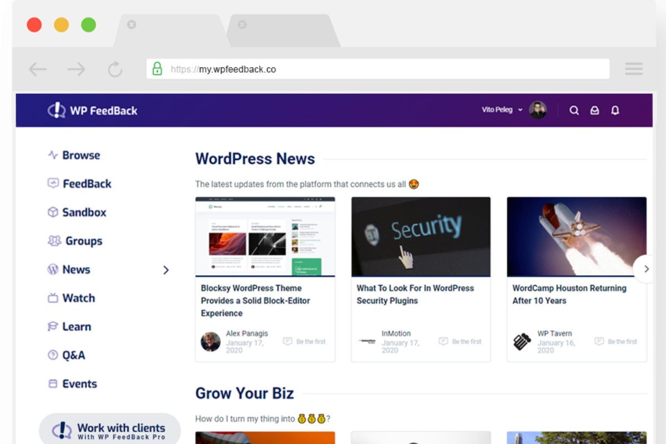Click the Events calendar icon in sidebar
The height and width of the screenshot is (444, 666).
point(53,384)
